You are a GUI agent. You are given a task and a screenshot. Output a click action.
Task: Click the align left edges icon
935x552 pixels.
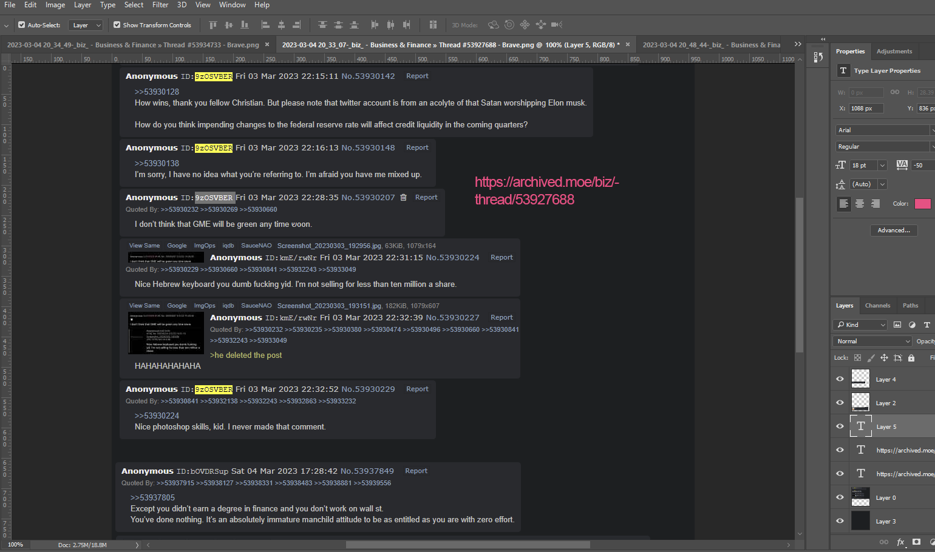tap(265, 25)
